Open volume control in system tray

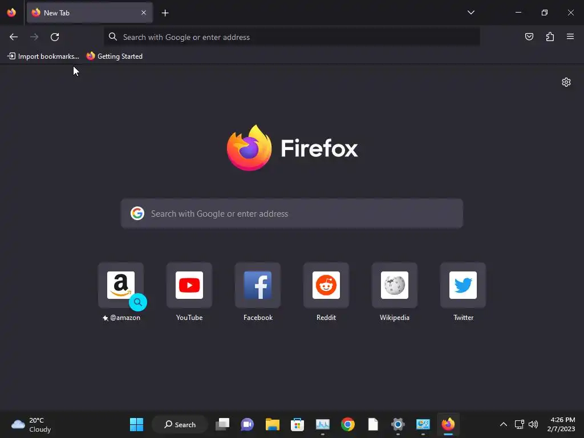click(533, 424)
